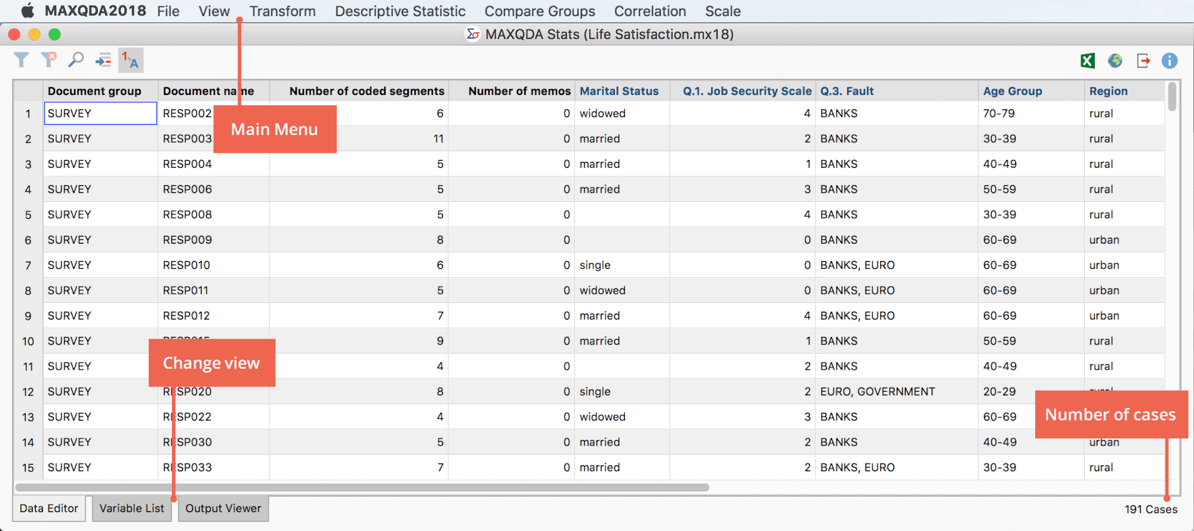
Task: Click the Marital Status column header
Action: 622,91
